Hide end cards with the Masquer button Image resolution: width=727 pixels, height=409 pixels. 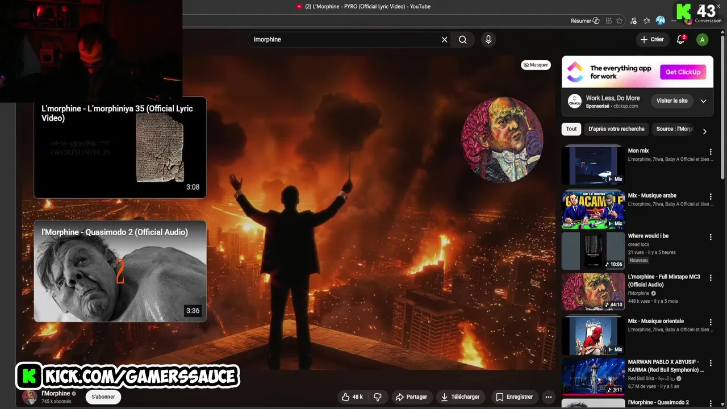coord(536,65)
